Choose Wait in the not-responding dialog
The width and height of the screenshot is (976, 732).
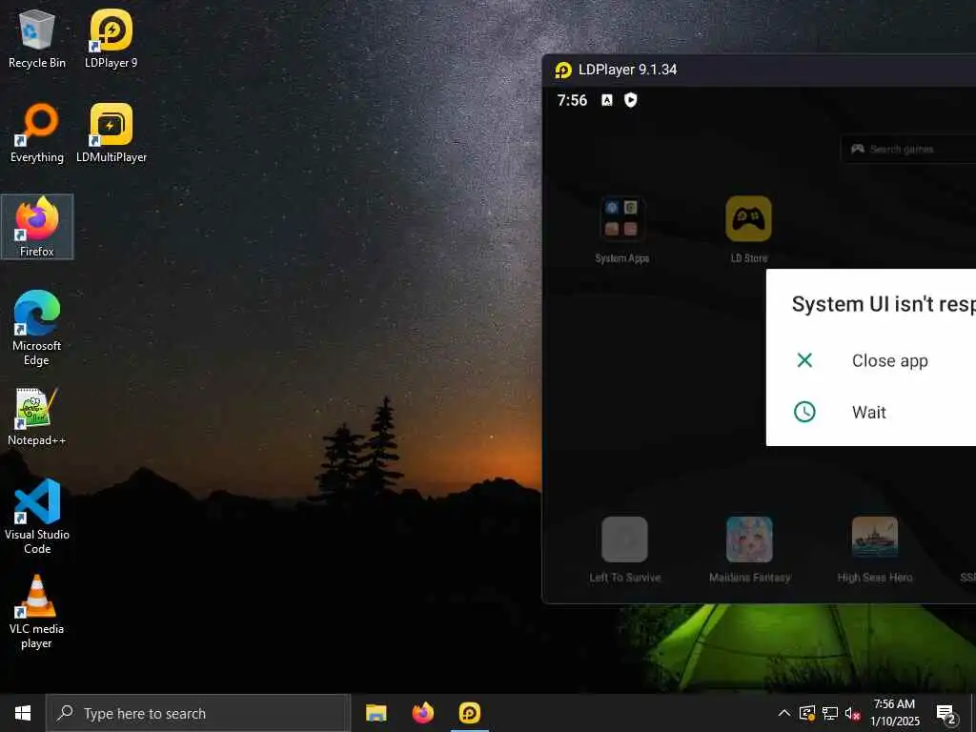pyautogui.click(x=871, y=412)
